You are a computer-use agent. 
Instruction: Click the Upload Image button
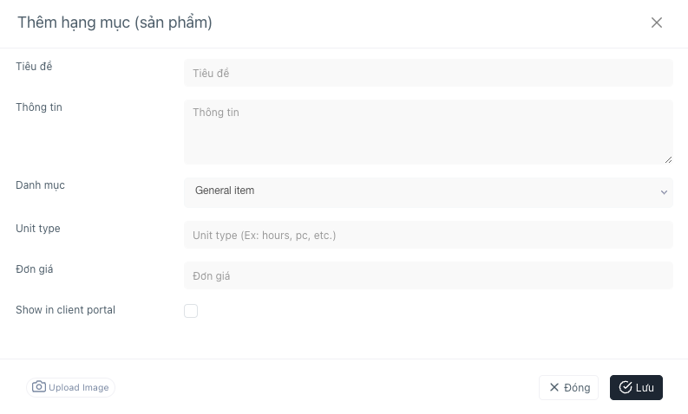coord(70,387)
